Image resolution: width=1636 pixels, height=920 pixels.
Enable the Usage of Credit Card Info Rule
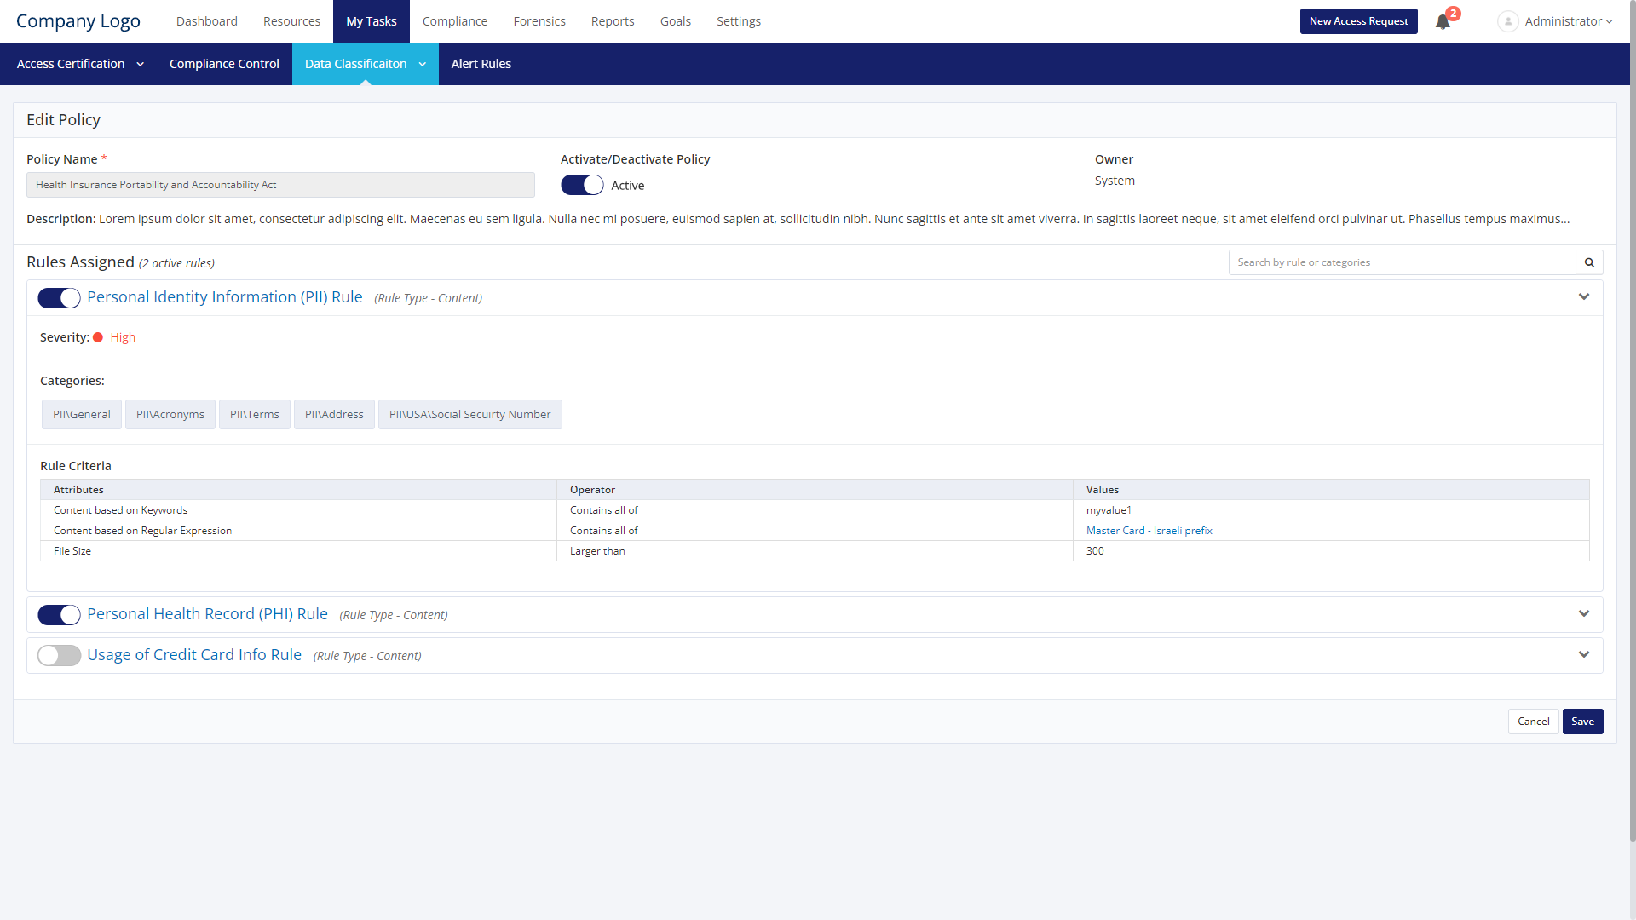[59, 656]
